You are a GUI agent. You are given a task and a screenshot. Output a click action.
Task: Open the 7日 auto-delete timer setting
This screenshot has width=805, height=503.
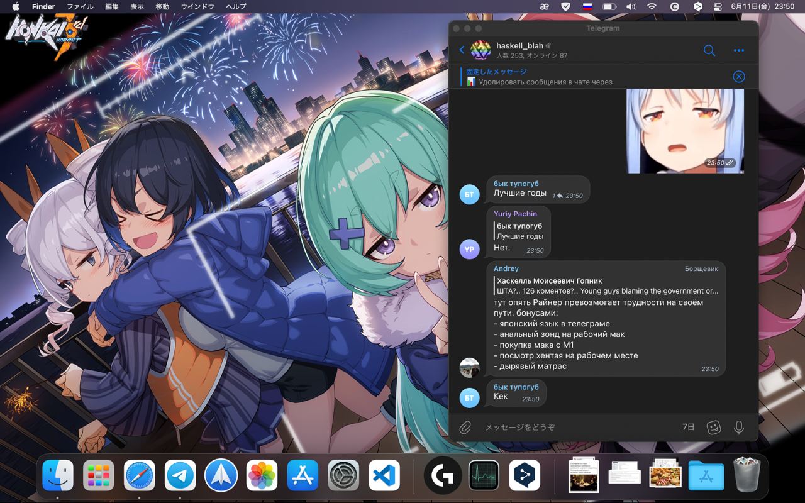689,427
